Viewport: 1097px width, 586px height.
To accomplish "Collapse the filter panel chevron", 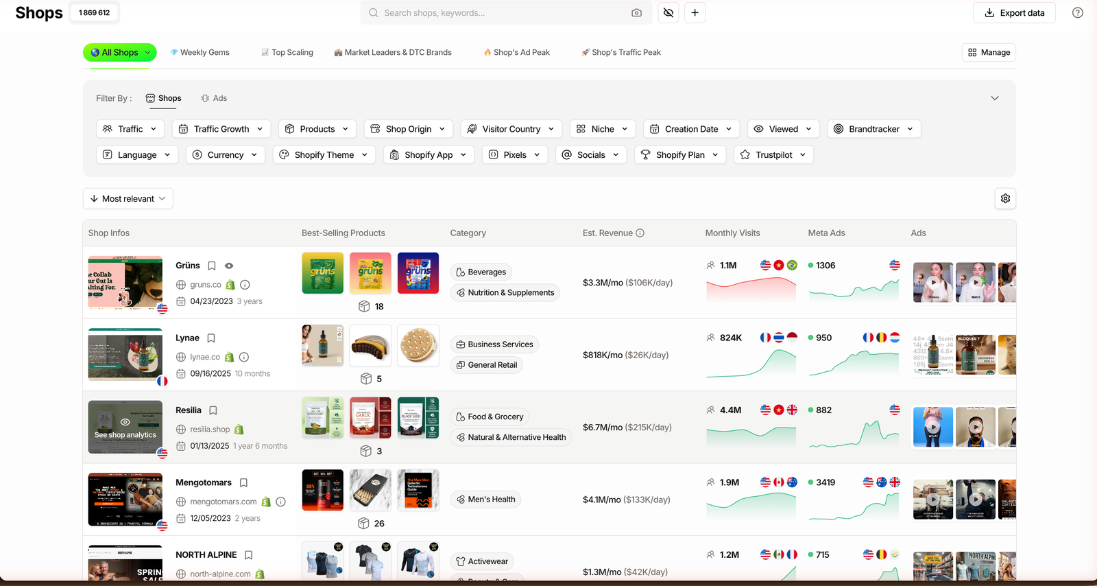I will coord(995,98).
